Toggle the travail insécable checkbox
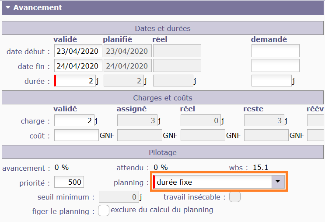This screenshot has width=325, height=224. pyautogui.click(x=235, y=197)
